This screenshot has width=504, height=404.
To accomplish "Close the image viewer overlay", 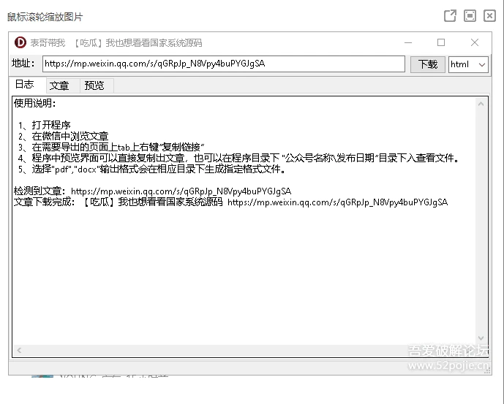I will 489,16.
